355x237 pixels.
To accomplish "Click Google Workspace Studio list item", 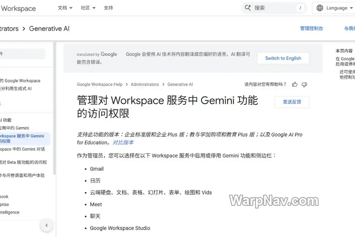I will tap(120, 228).
